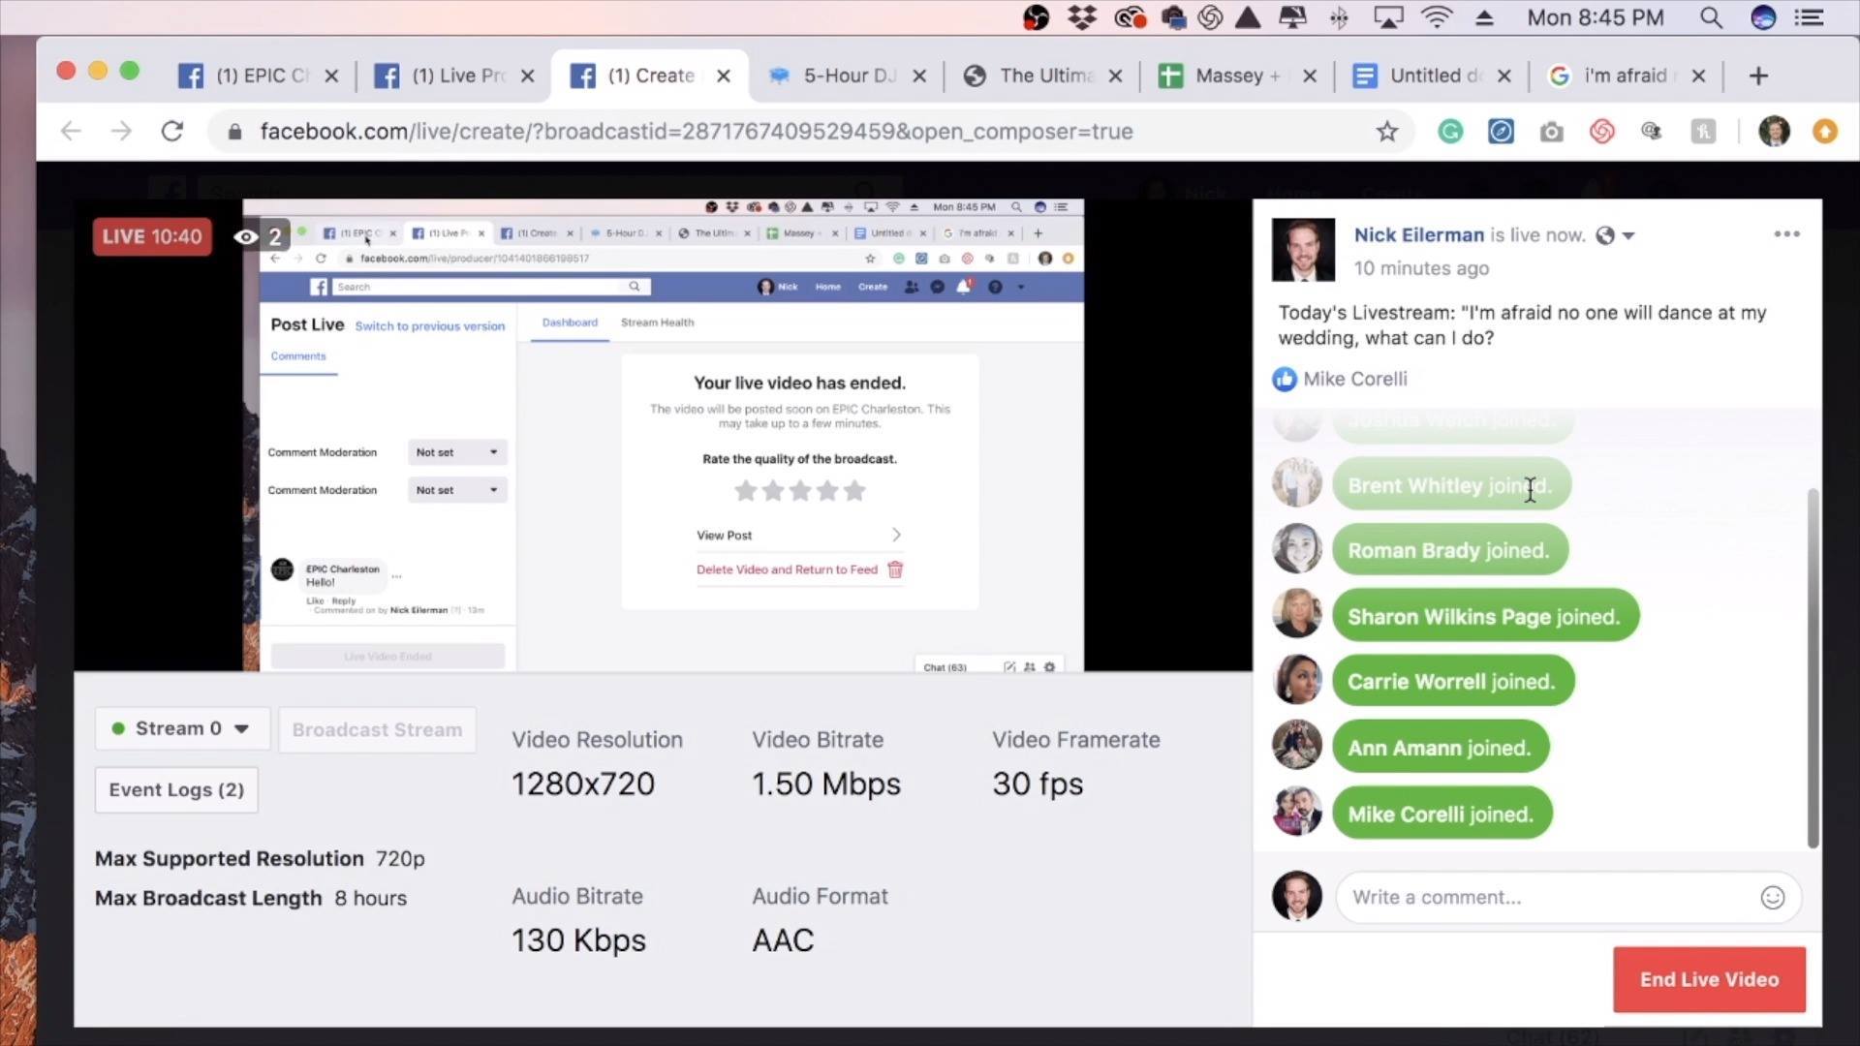
Task: Click the blue compass extension icon
Action: tap(1501, 131)
